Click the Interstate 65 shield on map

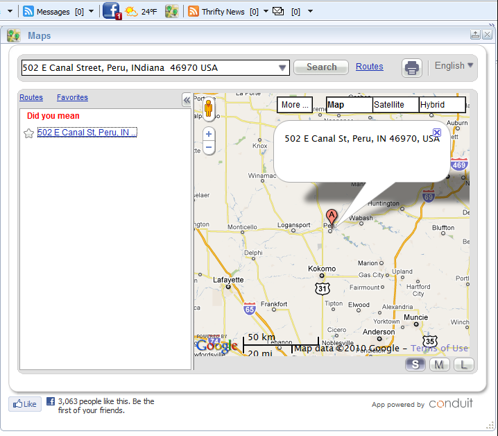coord(250,309)
